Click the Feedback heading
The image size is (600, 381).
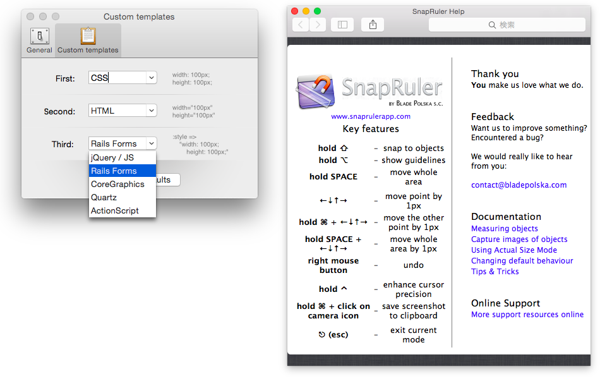(x=493, y=117)
